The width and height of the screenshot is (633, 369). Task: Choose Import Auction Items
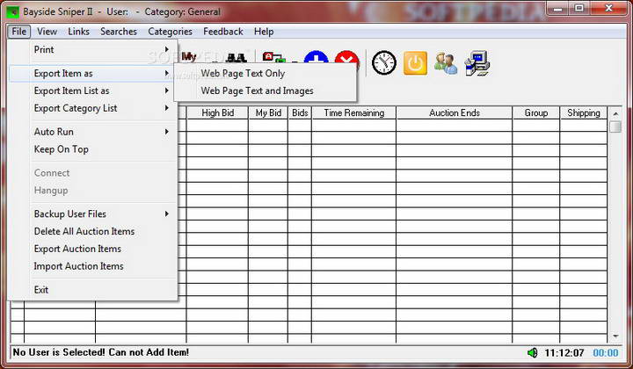pyautogui.click(x=92, y=266)
